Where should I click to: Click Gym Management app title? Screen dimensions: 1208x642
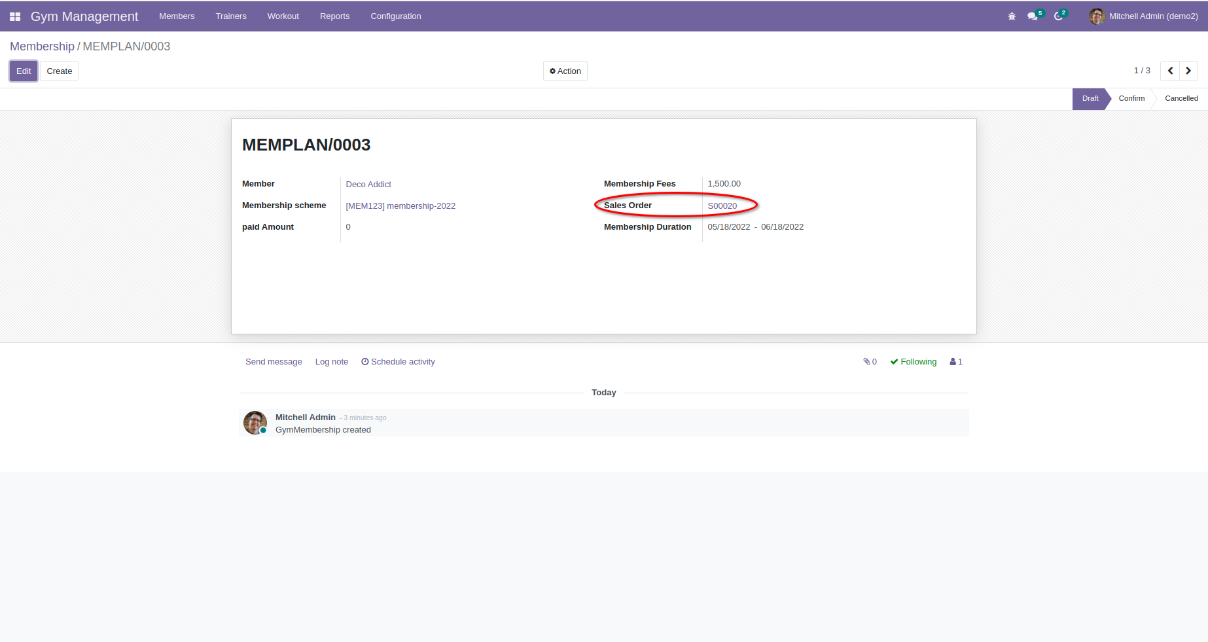pyautogui.click(x=84, y=16)
